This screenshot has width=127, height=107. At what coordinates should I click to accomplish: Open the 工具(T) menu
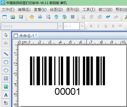[x=89, y=10]
